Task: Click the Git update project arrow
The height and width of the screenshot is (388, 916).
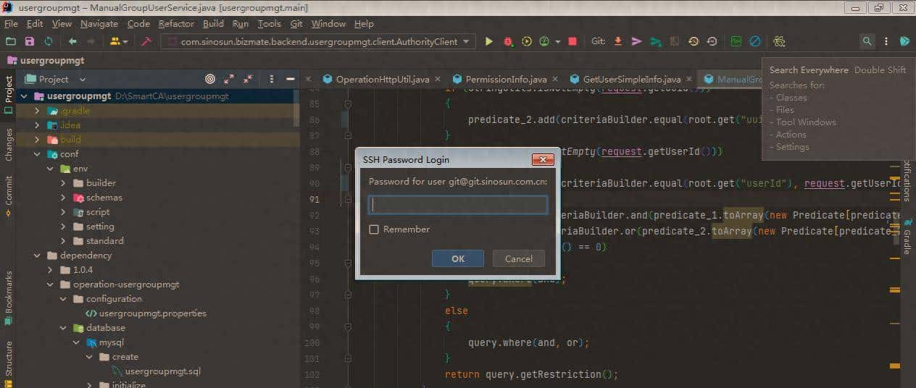Action: click(x=618, y=41)
